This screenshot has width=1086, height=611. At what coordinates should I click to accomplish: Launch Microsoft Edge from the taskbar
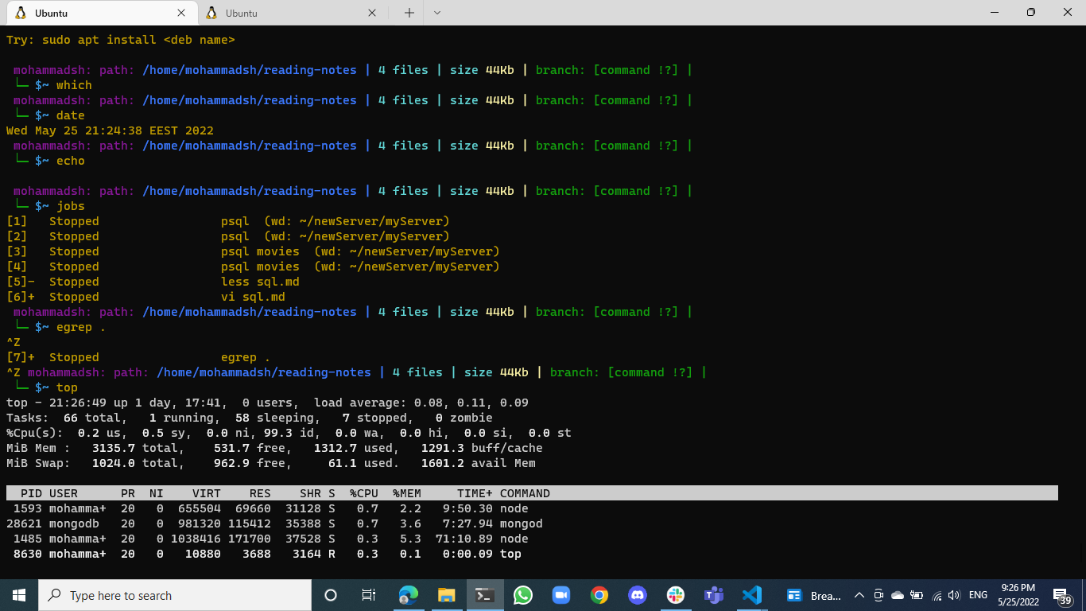coord(408,595)
